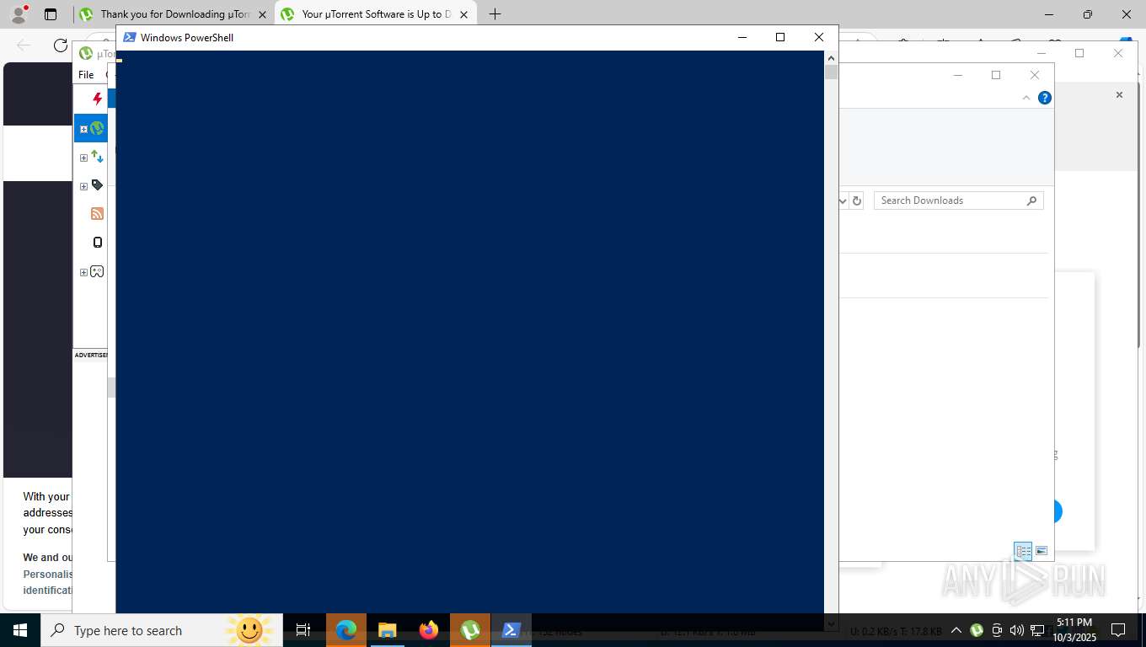Image resolution: width=1146 pixels, height=647 pixels.
Task: Maximize the PowerShell window
Action: [x=780, y=37]
